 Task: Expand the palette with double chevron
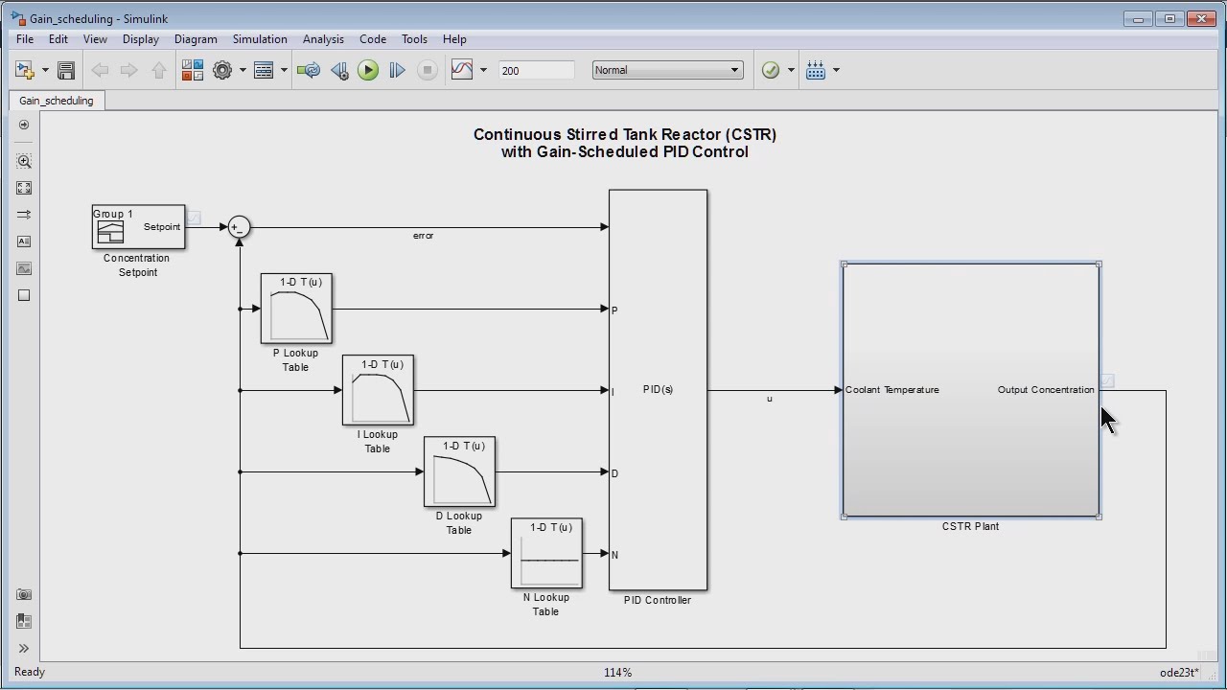click(x=24, y=648)
